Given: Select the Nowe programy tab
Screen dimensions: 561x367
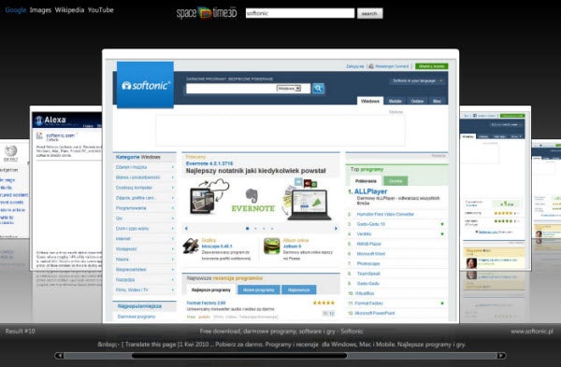Looking at the screenshot, I should (x=259, y=289).
